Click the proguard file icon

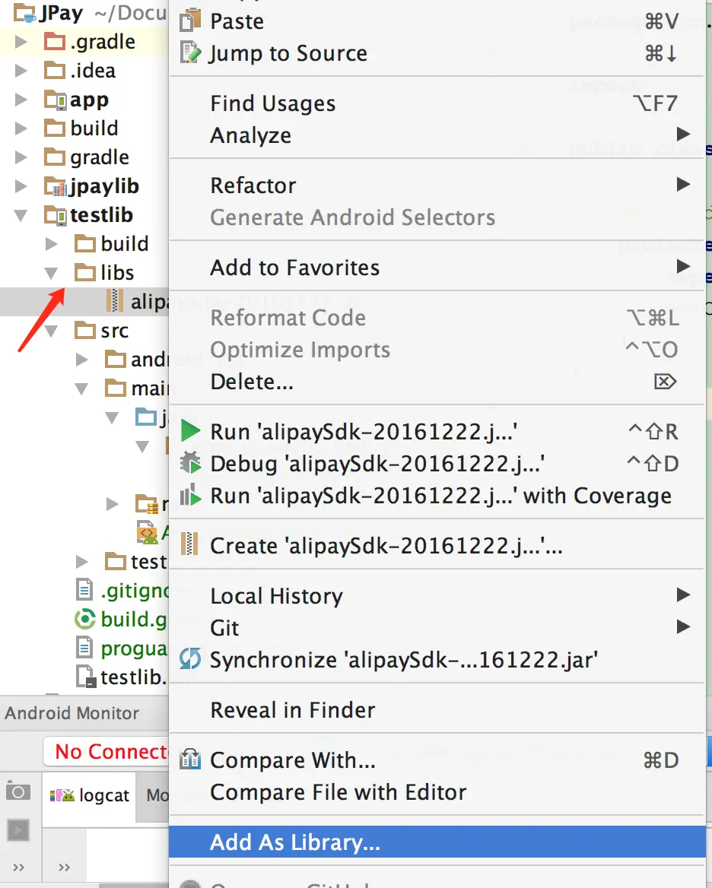click(84, 647)
